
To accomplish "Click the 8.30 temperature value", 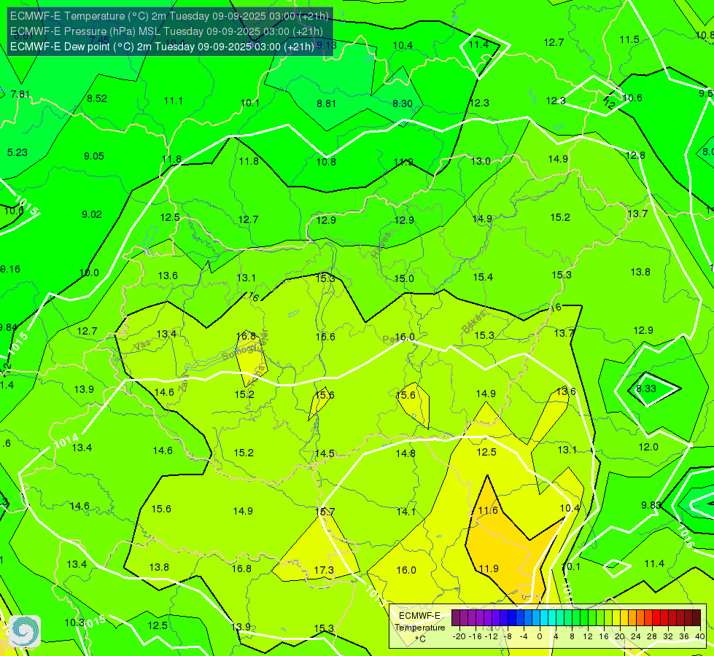I will 403,104.
